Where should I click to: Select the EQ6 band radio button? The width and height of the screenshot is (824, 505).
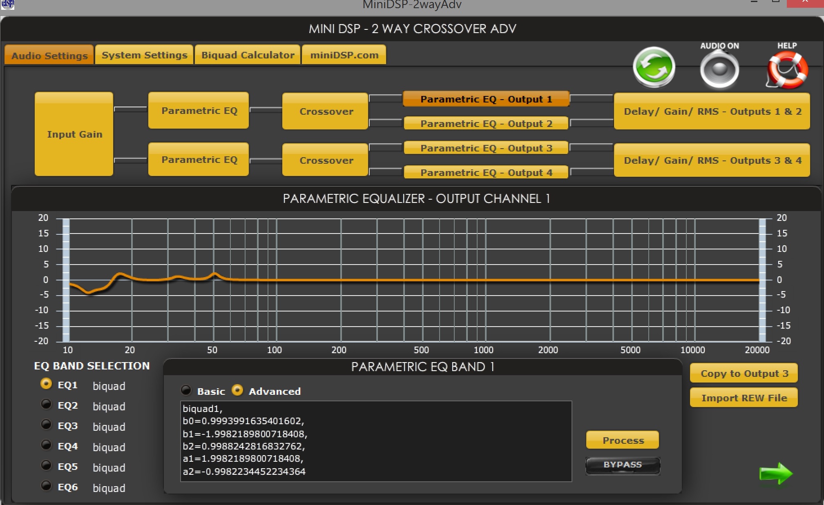pyautogui.click(x=46, y=486)
